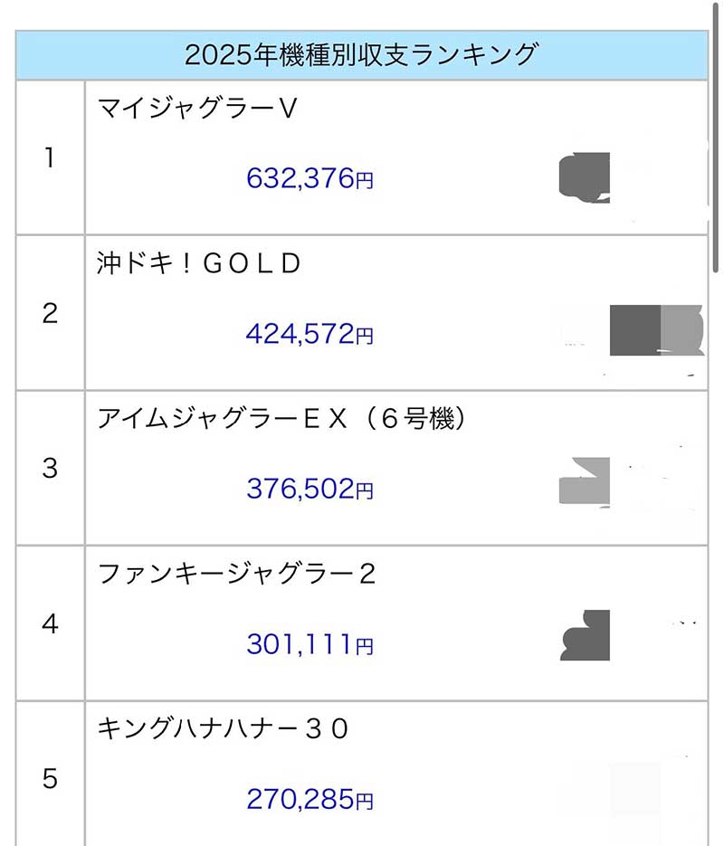Image resolution: width=724 pixels, height=846 pixels.
Task: Select the rank 4 number cell
Action: tap(50, 623)
